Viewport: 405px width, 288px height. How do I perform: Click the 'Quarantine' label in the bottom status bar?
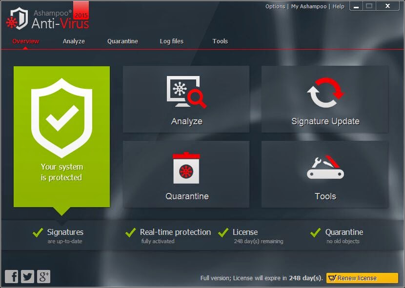point(344,232)
